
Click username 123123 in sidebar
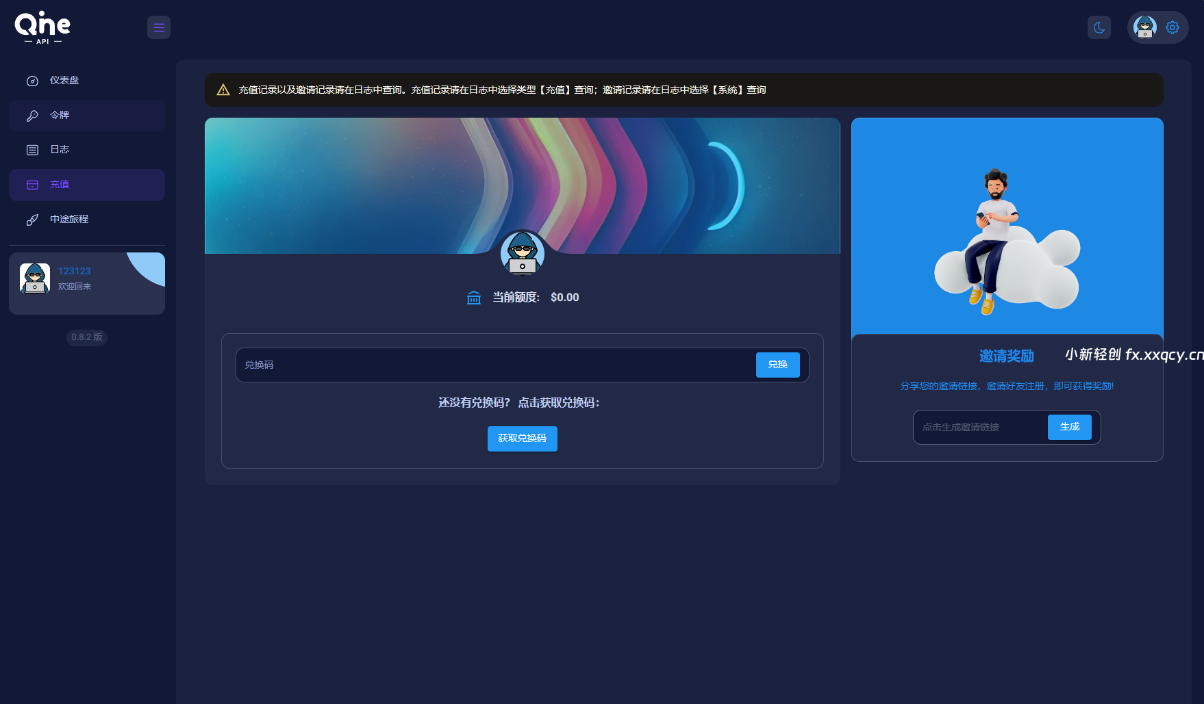[x=74, y=271]
